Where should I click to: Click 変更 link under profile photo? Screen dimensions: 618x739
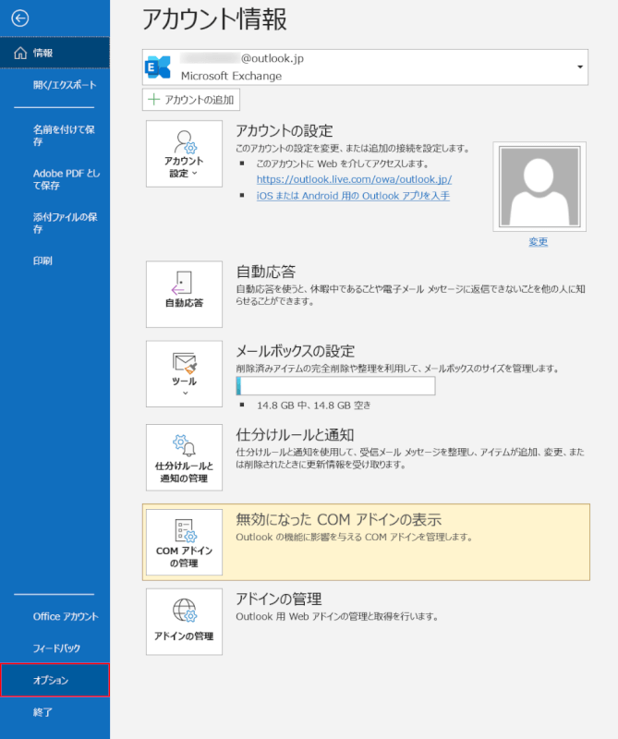pos(538,241)
